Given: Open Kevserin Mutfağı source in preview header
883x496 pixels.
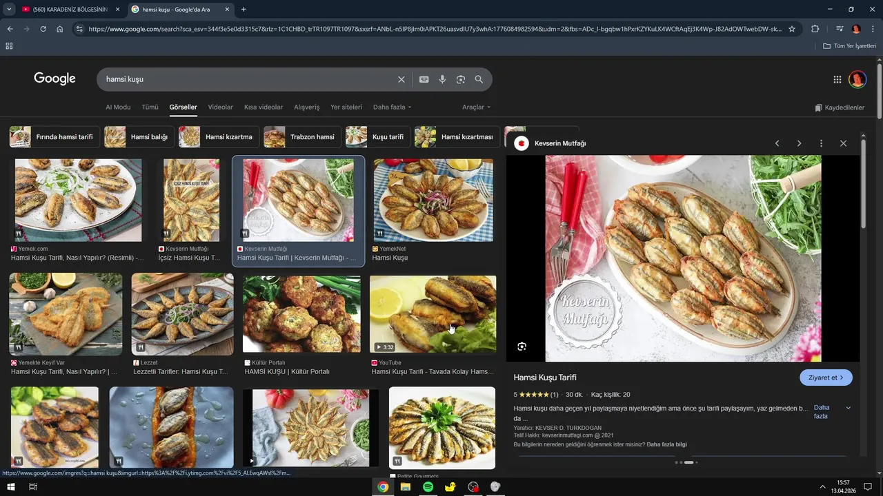Looking at the screenshot, I should (x=560, y=143).
